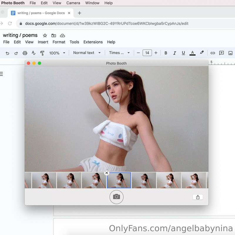Click the large Photo Booth photo preview
235x235 pixels.
pos(116,119)
